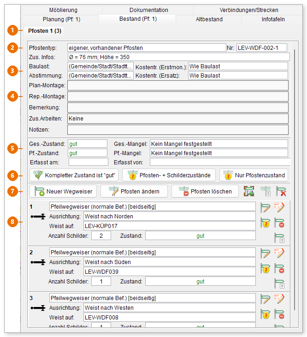
Task: Open the Planung (Pf: 1) tab
Action: click(x=61, y=19)
